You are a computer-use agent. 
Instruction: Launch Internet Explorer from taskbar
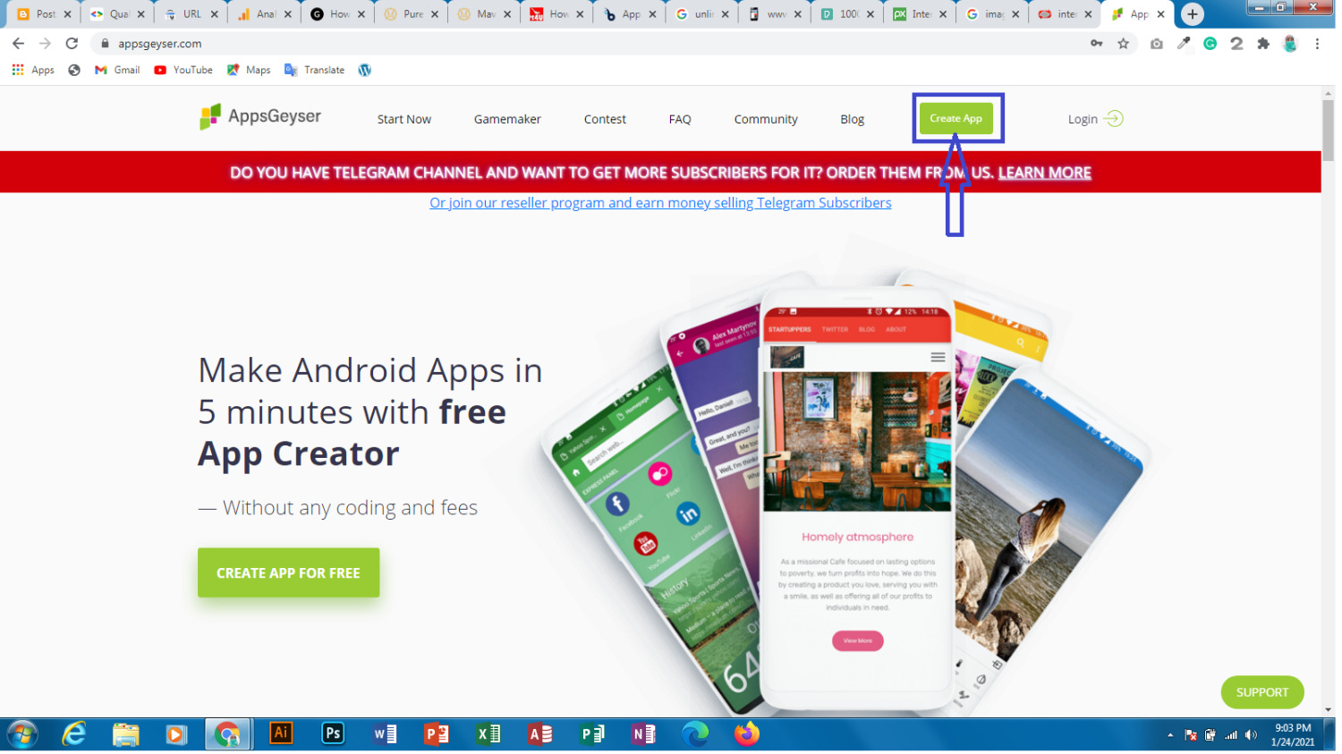click(x=74, y=735)
